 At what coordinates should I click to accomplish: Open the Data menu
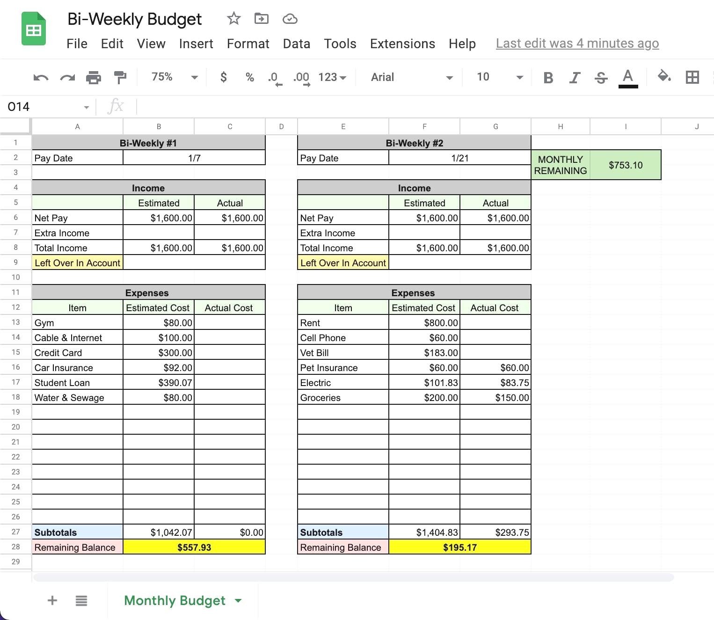(296, 44)
